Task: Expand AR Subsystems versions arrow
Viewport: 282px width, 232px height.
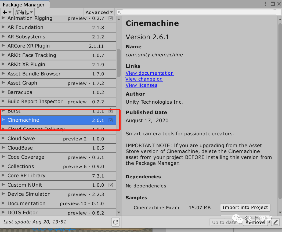Action: click(x=3, y=36)
